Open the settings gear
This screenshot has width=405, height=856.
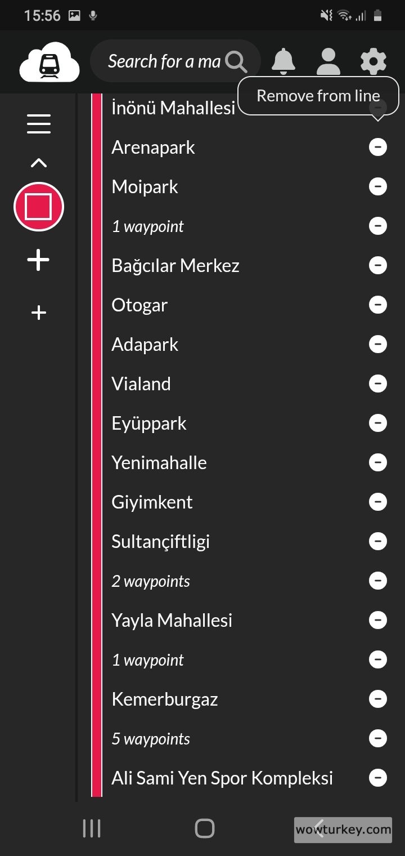click(373, 61)
